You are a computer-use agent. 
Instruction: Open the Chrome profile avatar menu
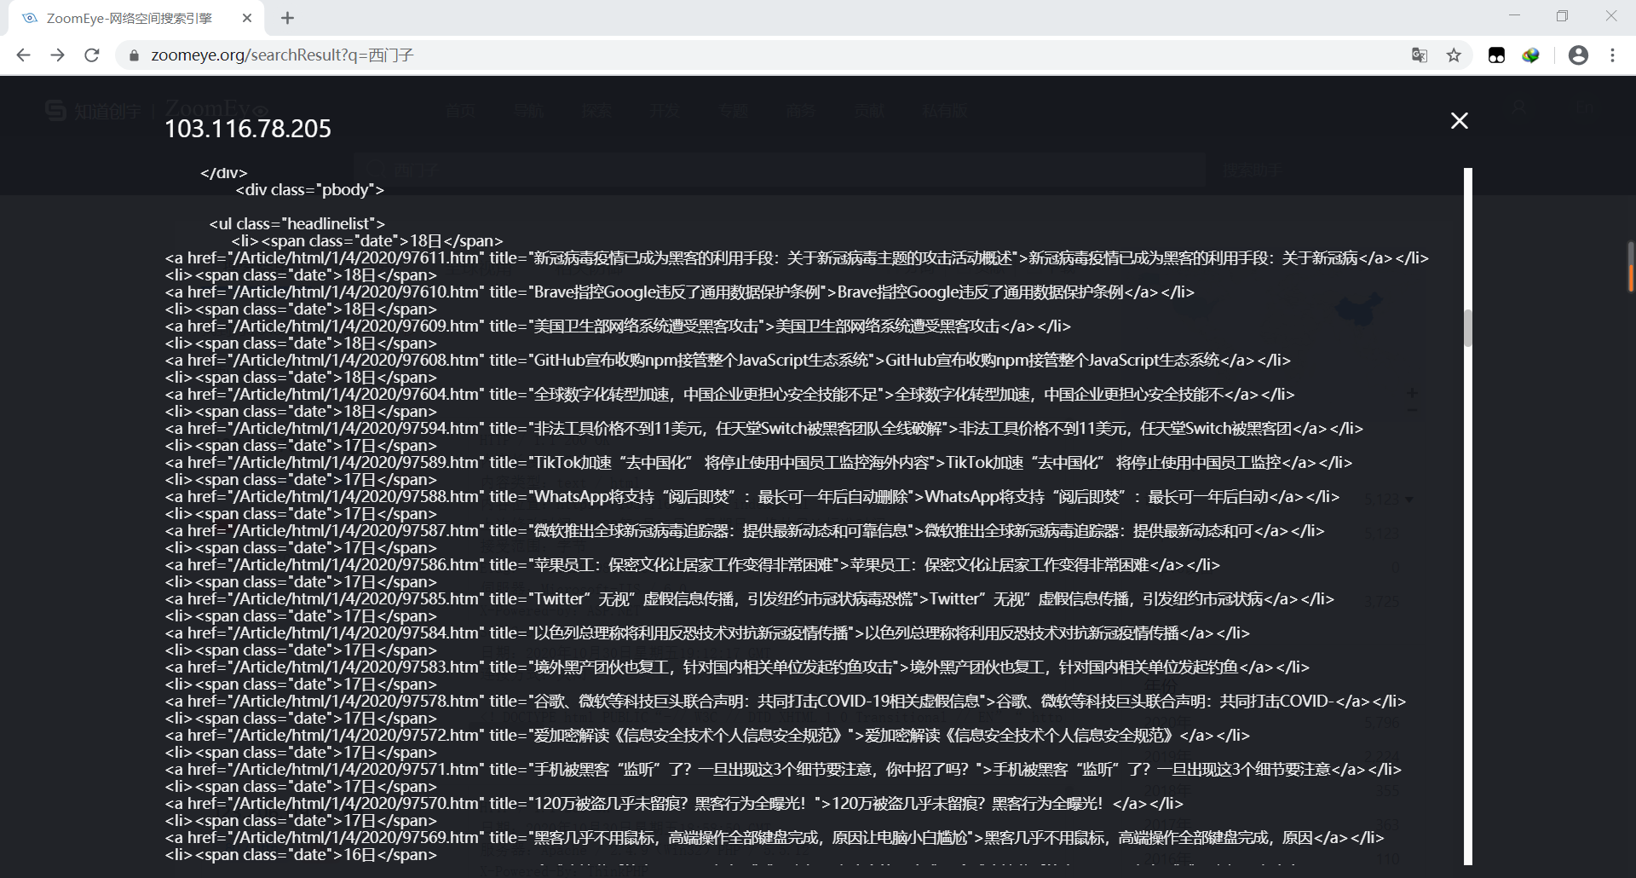[x=1578, y=55]
